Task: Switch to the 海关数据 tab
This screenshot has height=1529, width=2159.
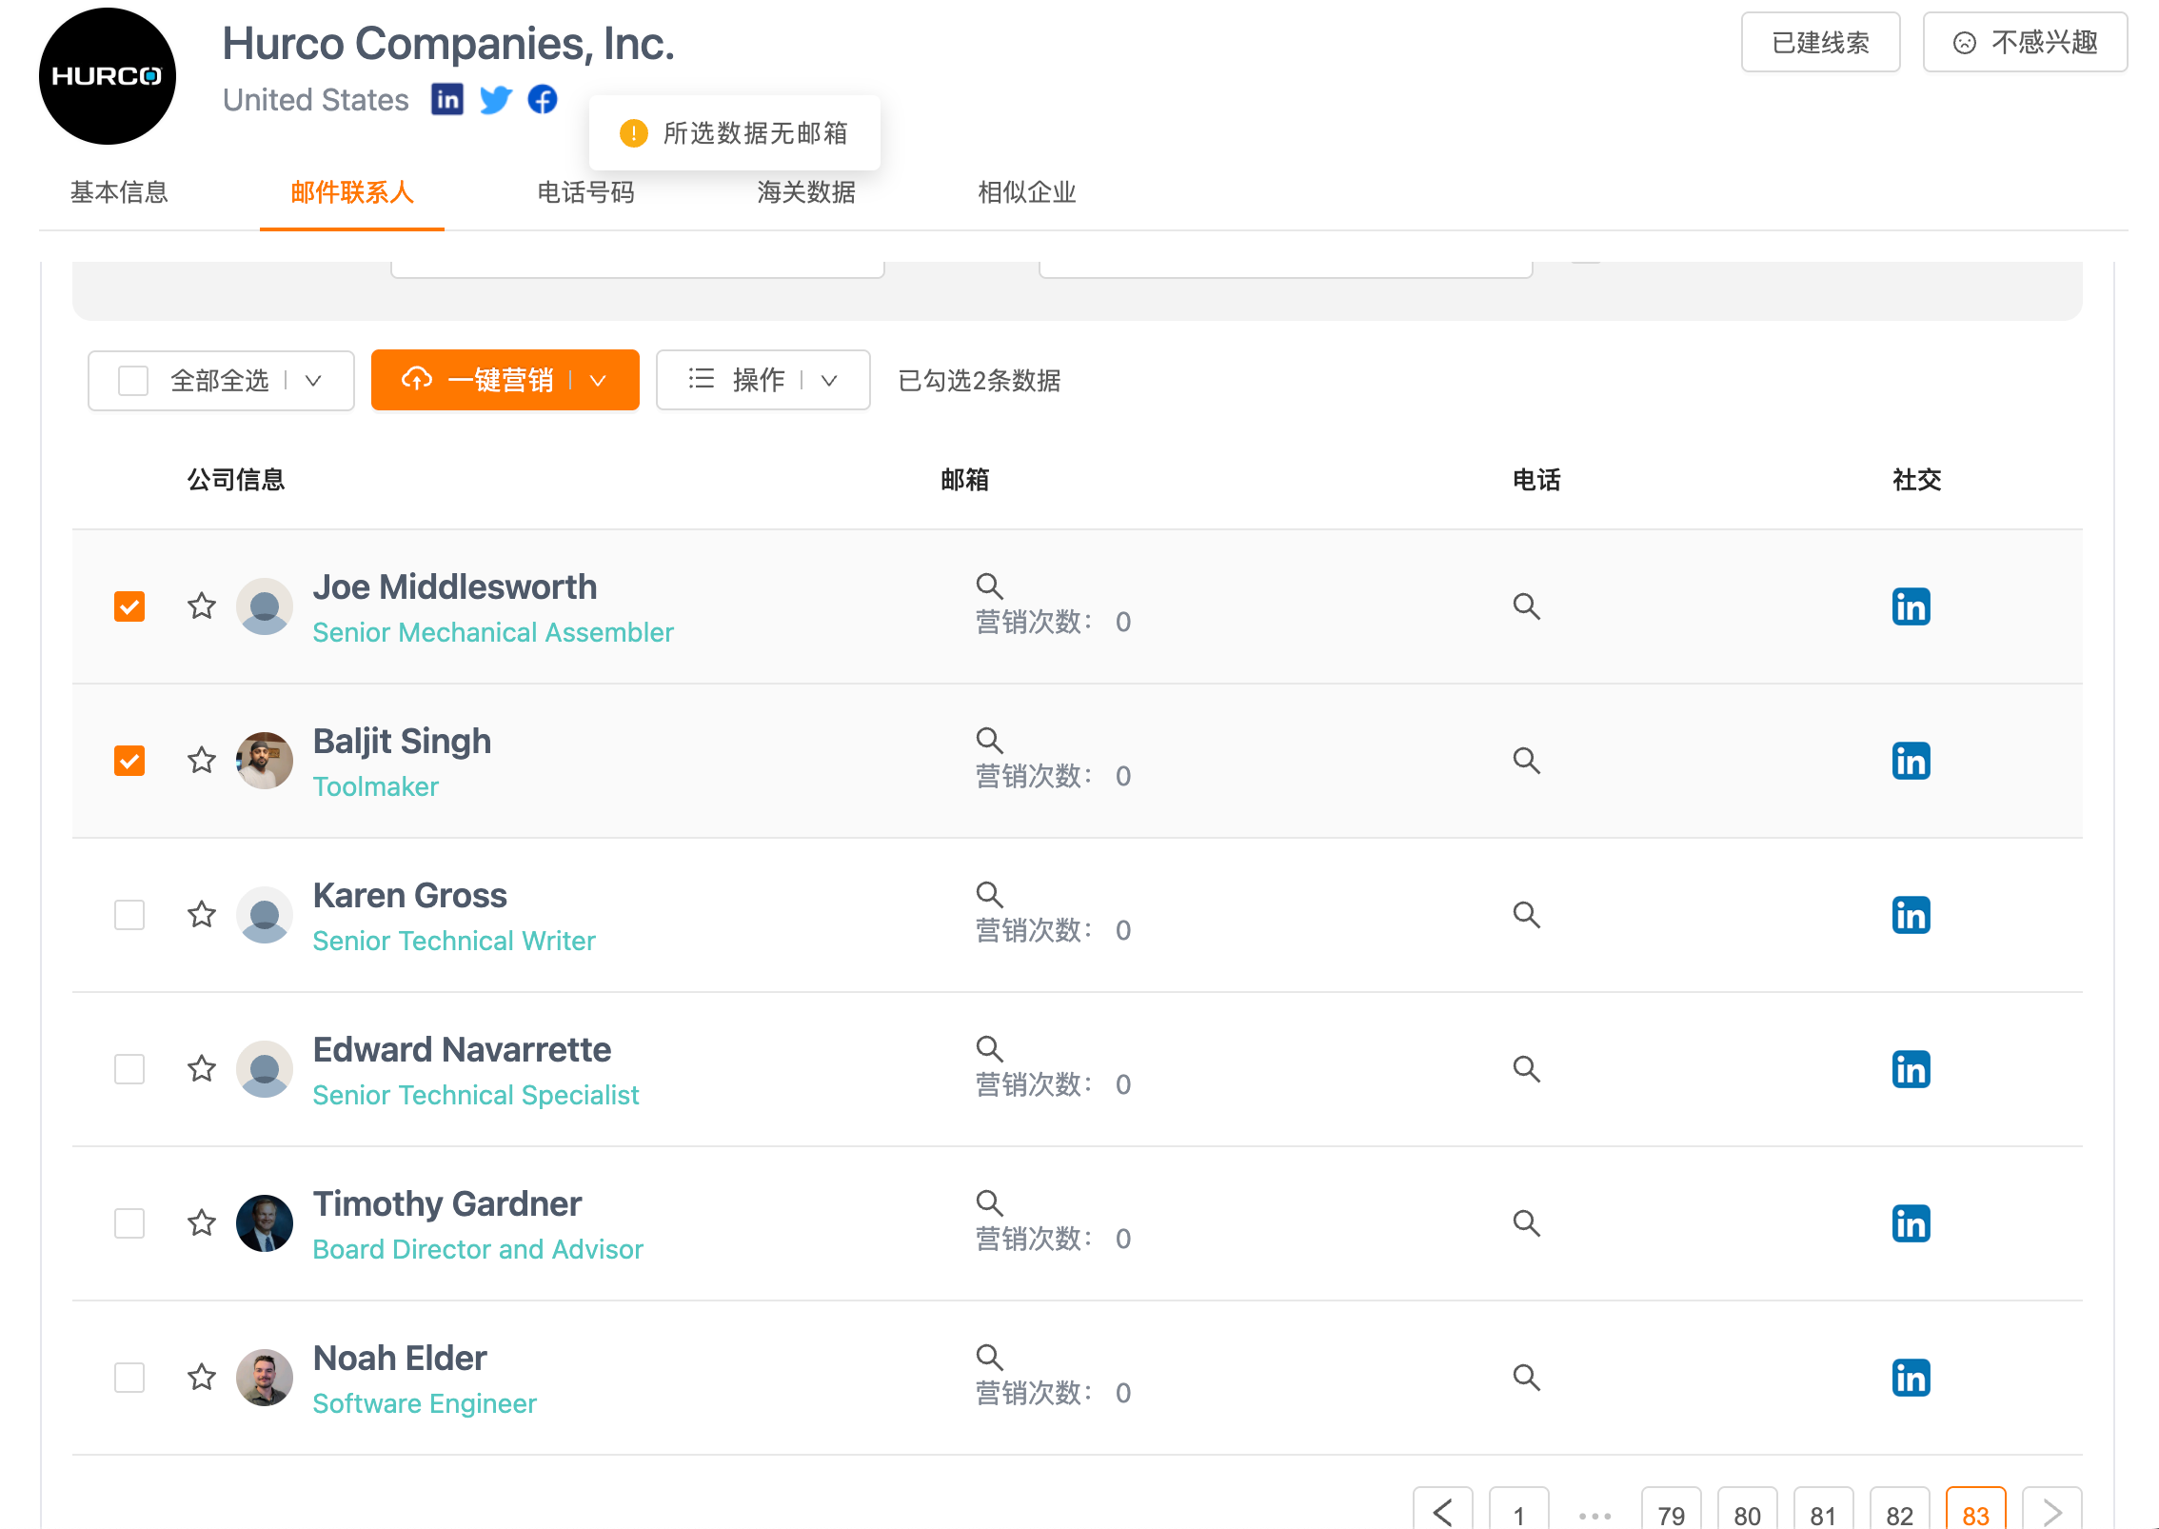Action: coord(806,192)
